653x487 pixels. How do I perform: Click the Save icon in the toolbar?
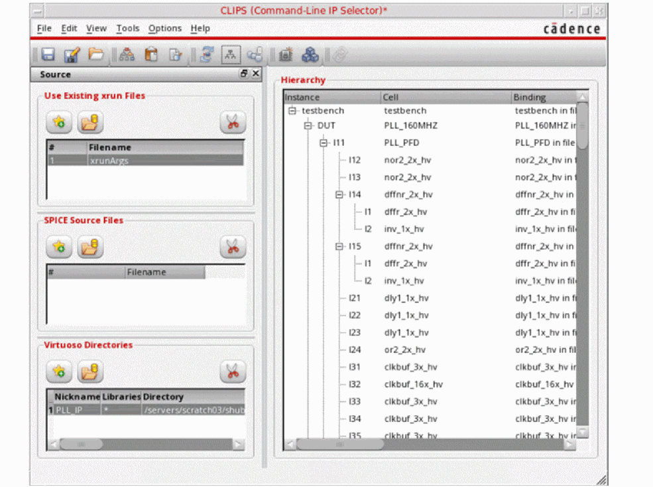coord(48,55)
